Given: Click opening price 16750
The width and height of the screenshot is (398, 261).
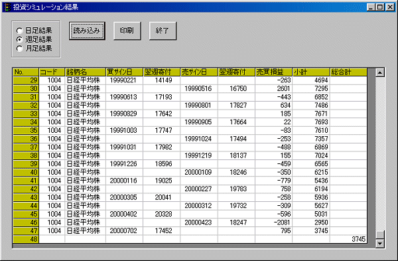Looking at the screenshot, I should pyautogui.click(x=238, y=89).
